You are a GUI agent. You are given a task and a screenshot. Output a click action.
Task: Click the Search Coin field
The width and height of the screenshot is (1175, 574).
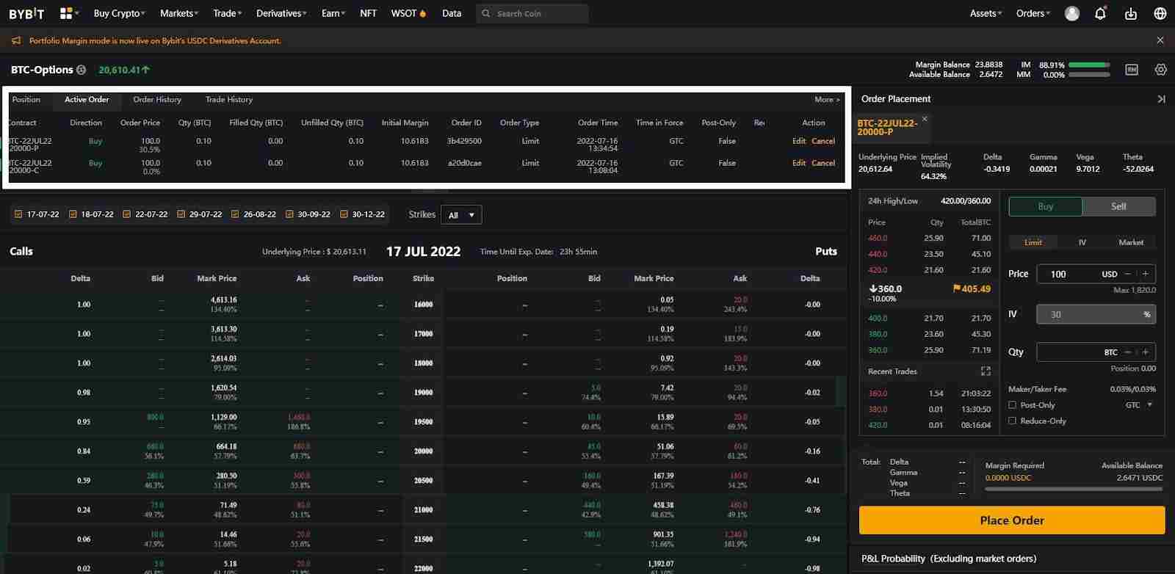[532, 13]
